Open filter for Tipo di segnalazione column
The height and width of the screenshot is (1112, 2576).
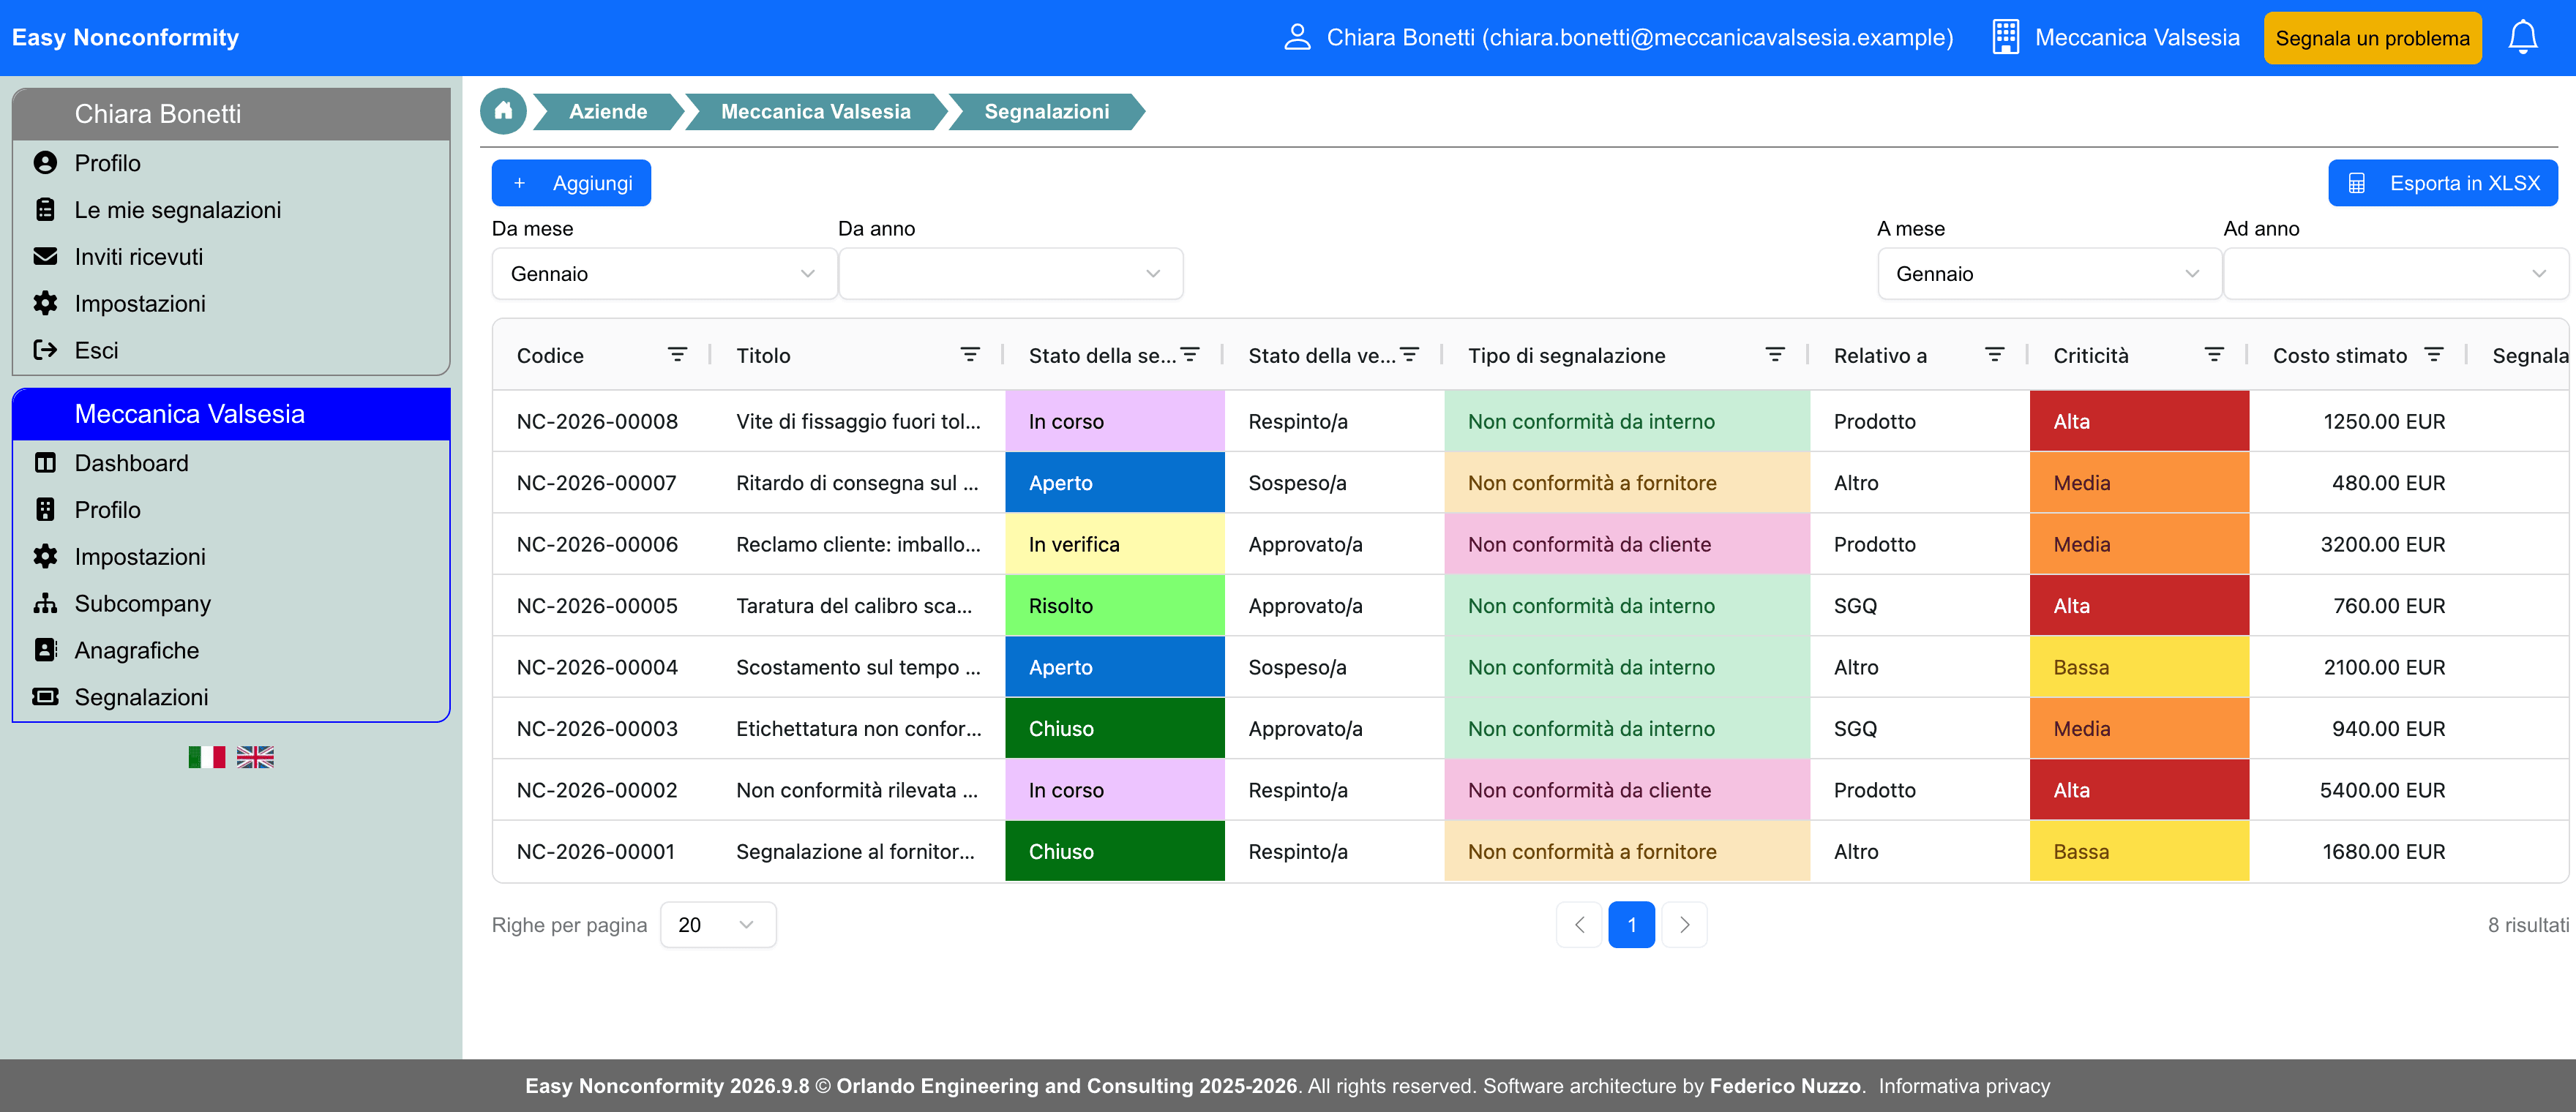[x=1775, y=355]
